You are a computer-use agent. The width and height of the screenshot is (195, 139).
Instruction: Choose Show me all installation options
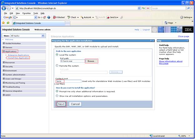coord(57,96)
